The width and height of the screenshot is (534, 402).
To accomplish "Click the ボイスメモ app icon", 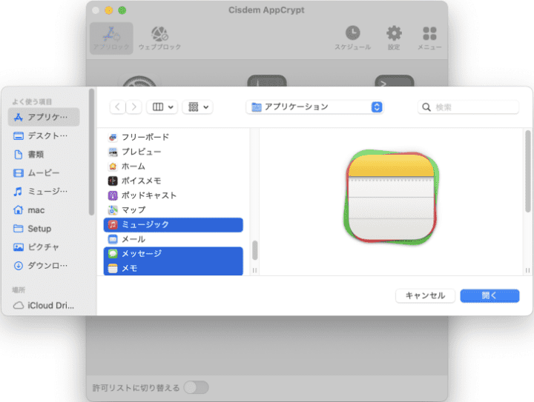I will 113,181.
